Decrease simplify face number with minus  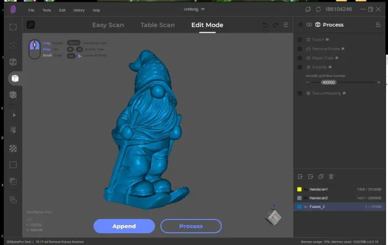click(307, 82)
